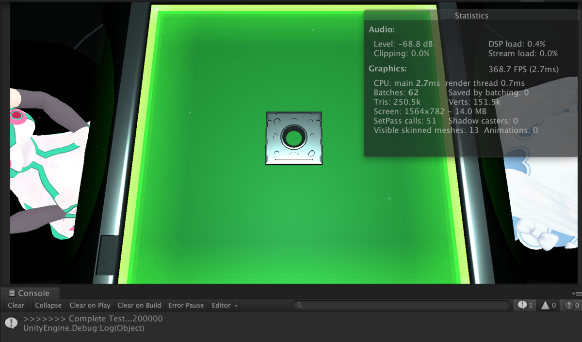The width and height of the screenshot is (582, 342).
Task: Open the Console panel options menu icon
Action: coord(577,294)
